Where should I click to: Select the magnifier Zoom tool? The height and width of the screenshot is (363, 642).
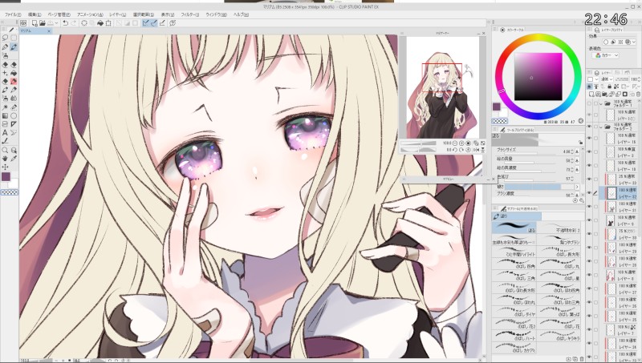tap(5, 150)
